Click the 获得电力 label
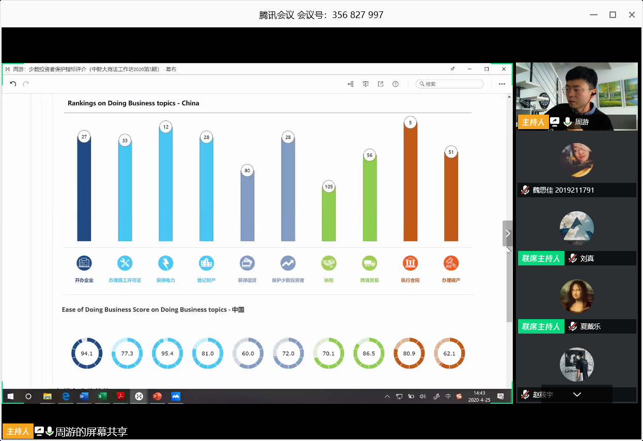This screenshot has width=643, height=441. (166, 280)
